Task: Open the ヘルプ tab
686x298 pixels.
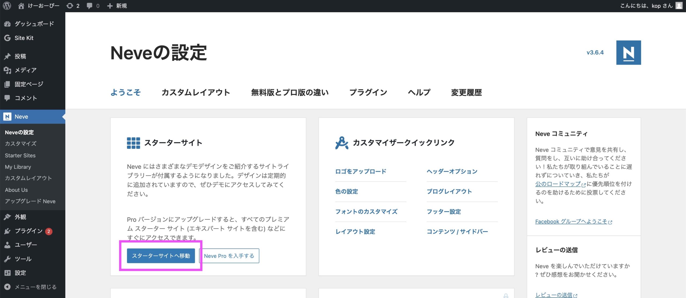Action: (x=419, y=93)
